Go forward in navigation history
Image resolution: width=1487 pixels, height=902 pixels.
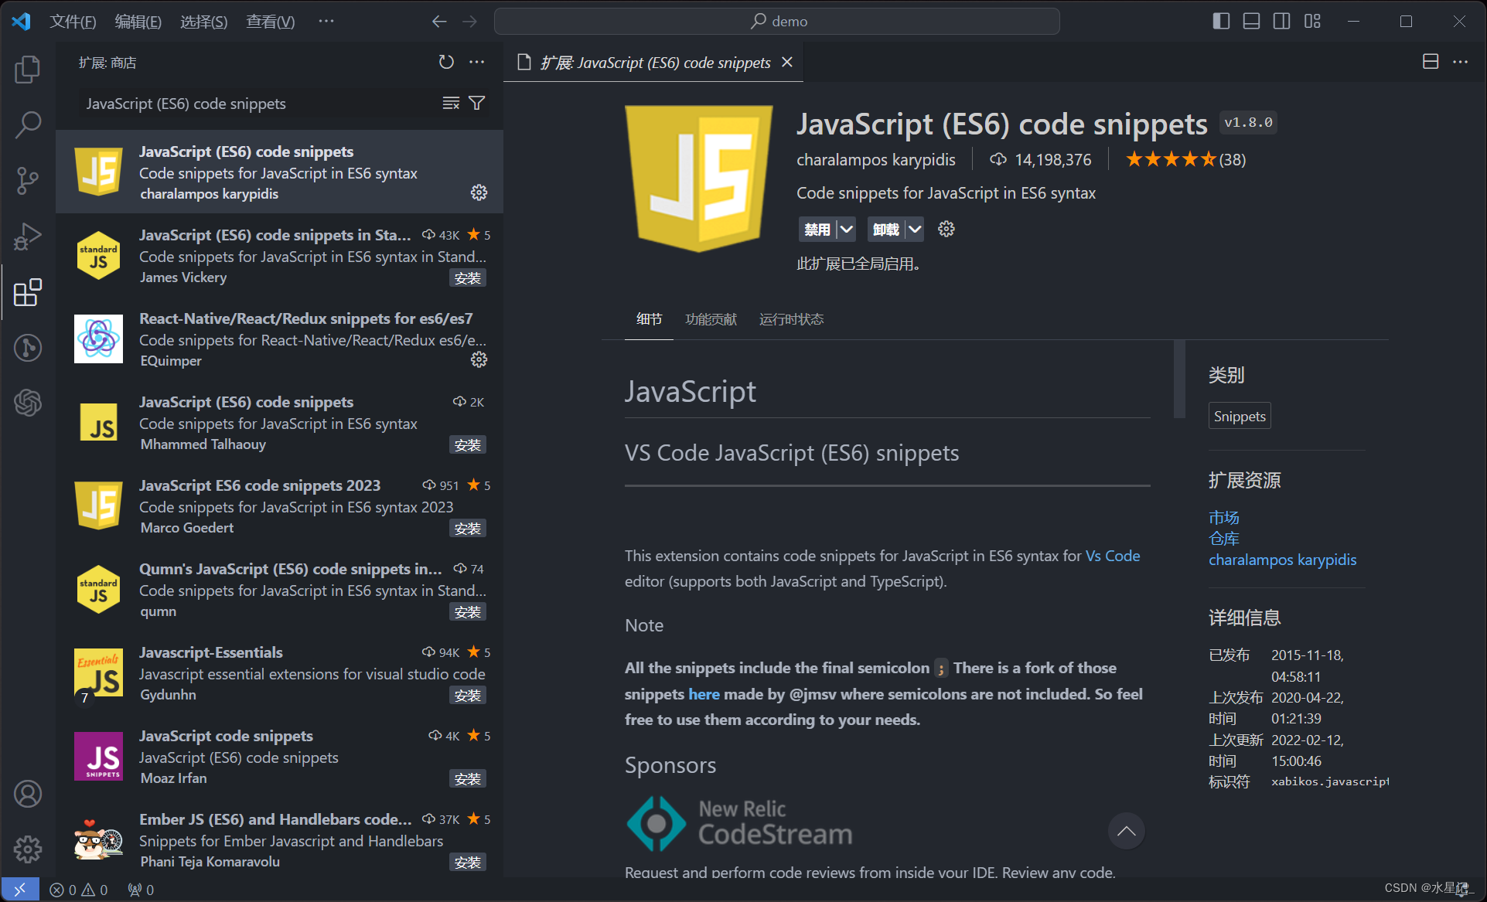470,22
